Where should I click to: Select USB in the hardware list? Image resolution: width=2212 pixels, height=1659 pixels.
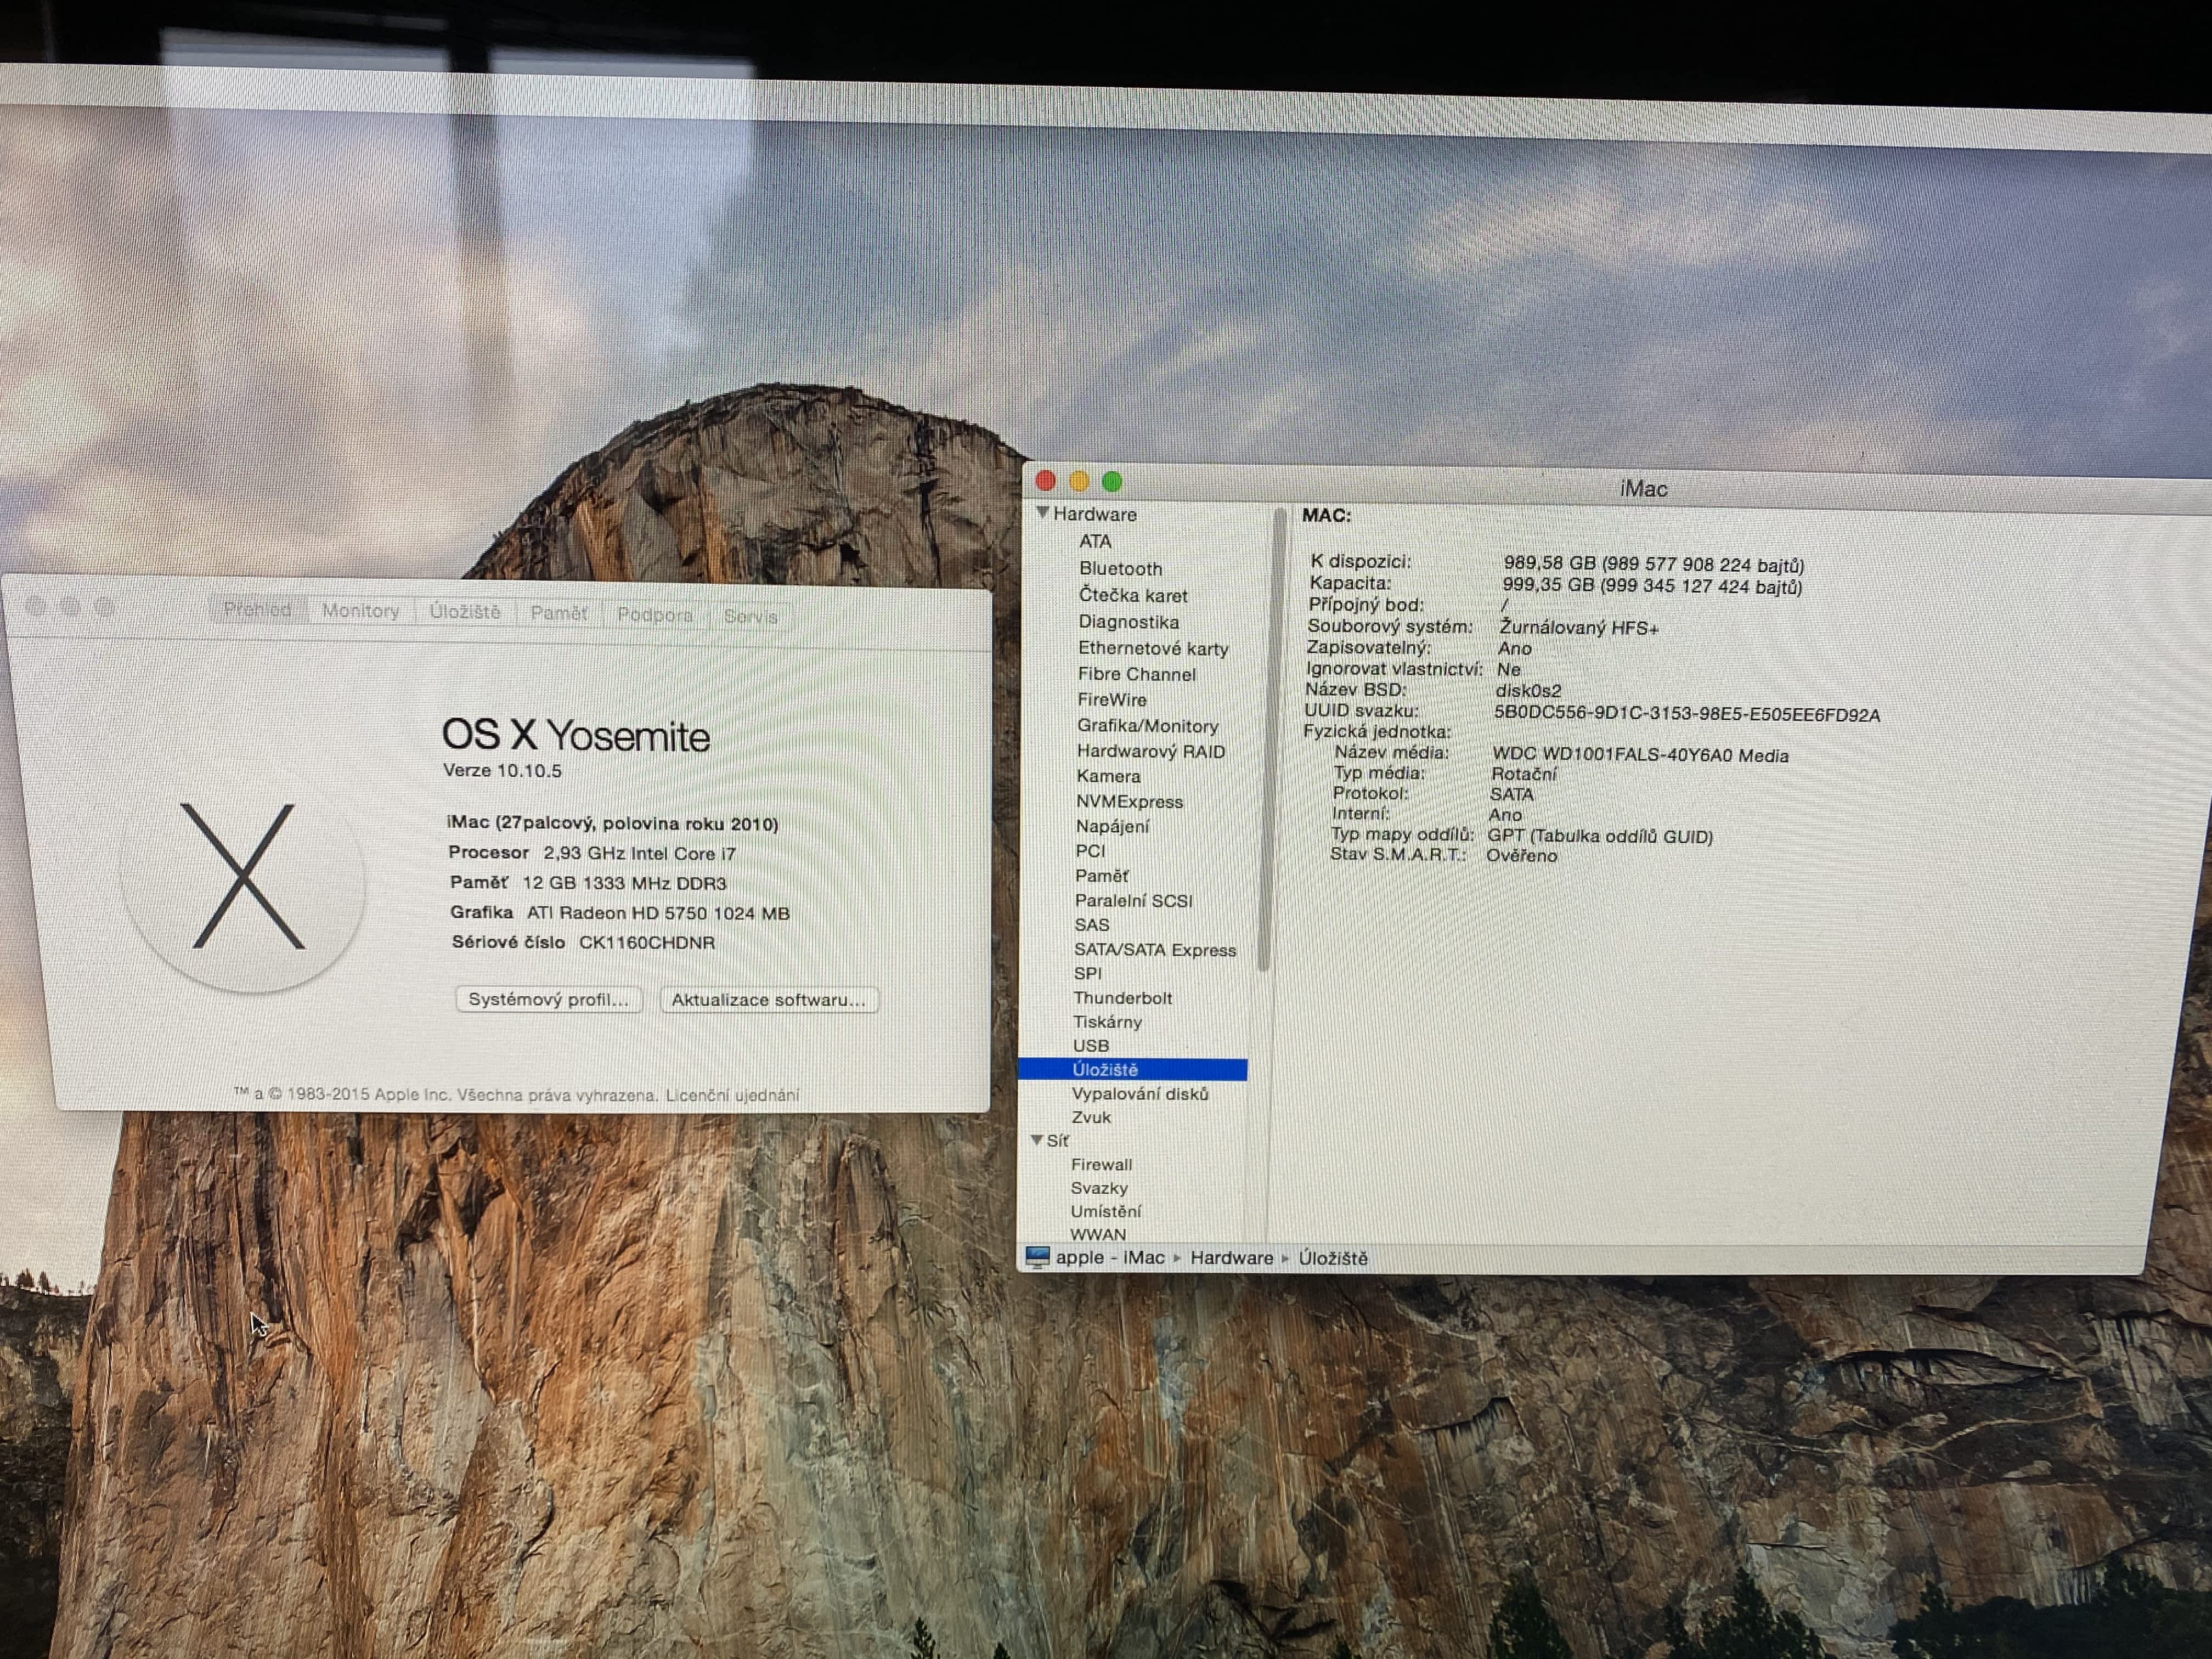coord(1090,1045)
